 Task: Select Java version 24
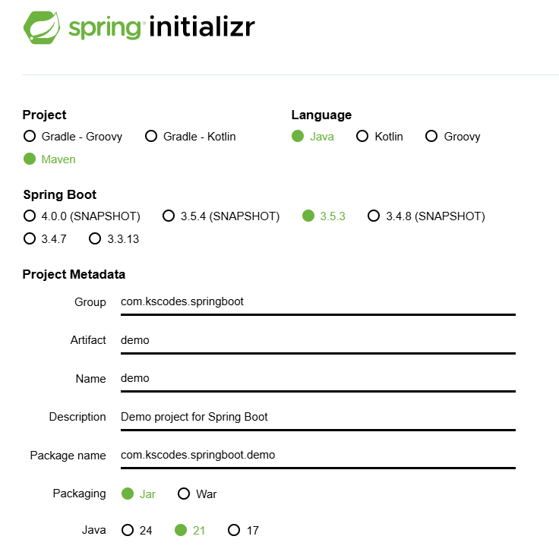click(x=128, y=531)
